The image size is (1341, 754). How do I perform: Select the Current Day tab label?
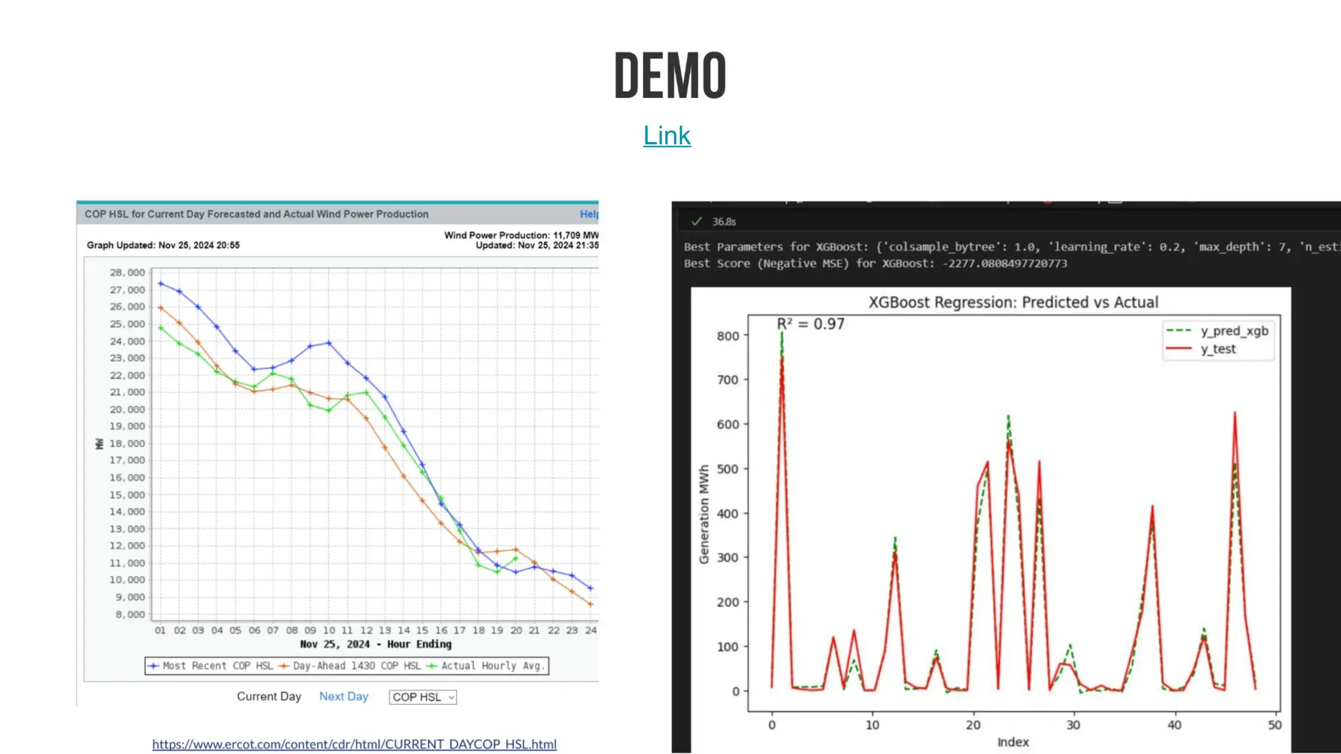click(x=268, y=696)
